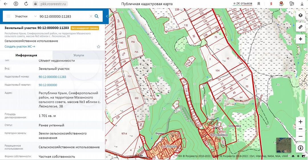This screenshot has height=160, width=308.
Task: Reset map orientation with compass button
Action: [300, 148]
